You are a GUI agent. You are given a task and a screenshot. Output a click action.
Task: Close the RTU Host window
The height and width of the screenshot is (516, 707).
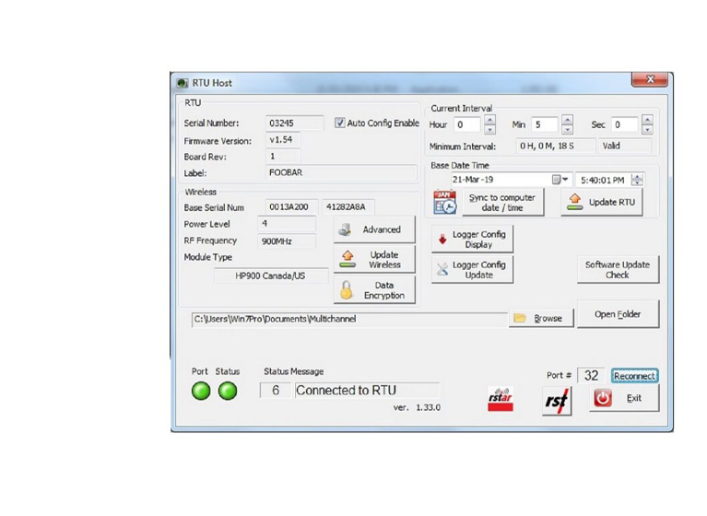tap(650, 79)
